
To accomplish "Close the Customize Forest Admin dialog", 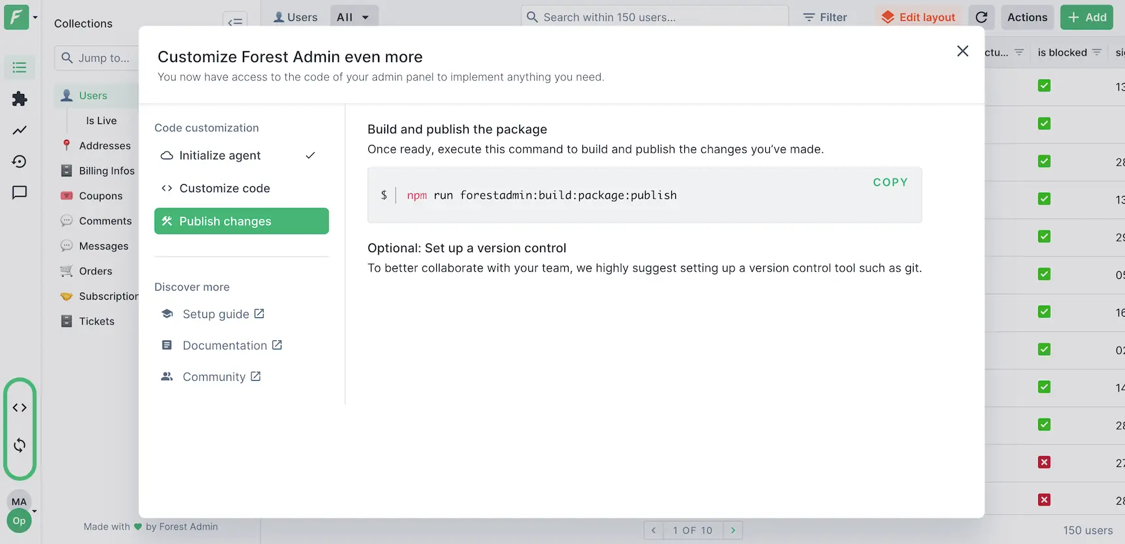I will pyautogui.click(x=962, y=51).
